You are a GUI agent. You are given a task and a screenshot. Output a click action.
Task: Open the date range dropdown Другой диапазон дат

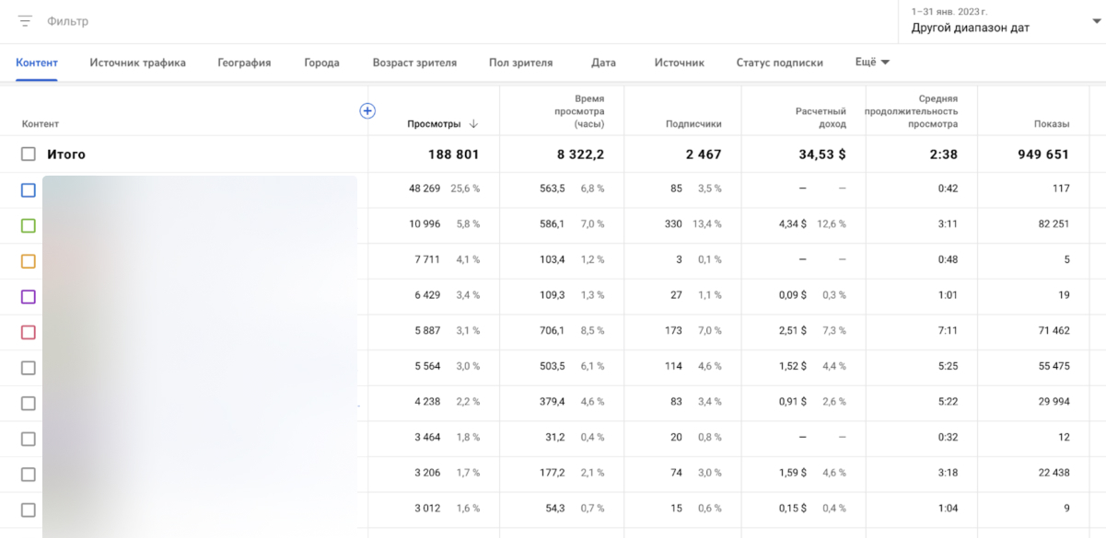(x=1002, y=22)
